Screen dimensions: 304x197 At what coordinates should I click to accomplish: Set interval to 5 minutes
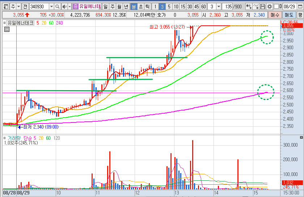point(169,7)
